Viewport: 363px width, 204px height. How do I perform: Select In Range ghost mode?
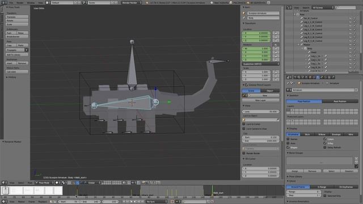click(322, 187)
